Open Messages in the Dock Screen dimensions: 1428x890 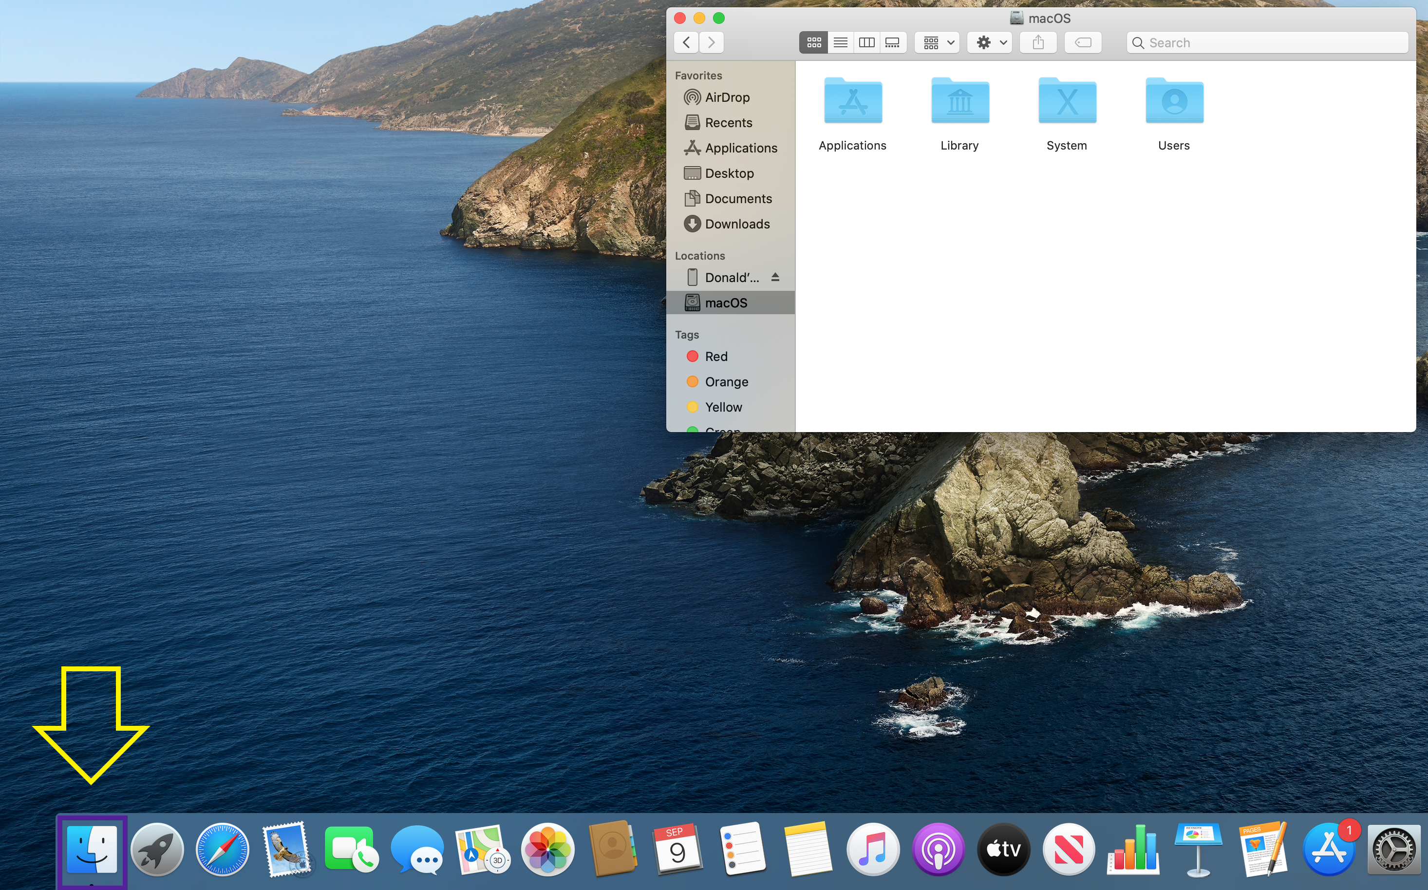417,850
